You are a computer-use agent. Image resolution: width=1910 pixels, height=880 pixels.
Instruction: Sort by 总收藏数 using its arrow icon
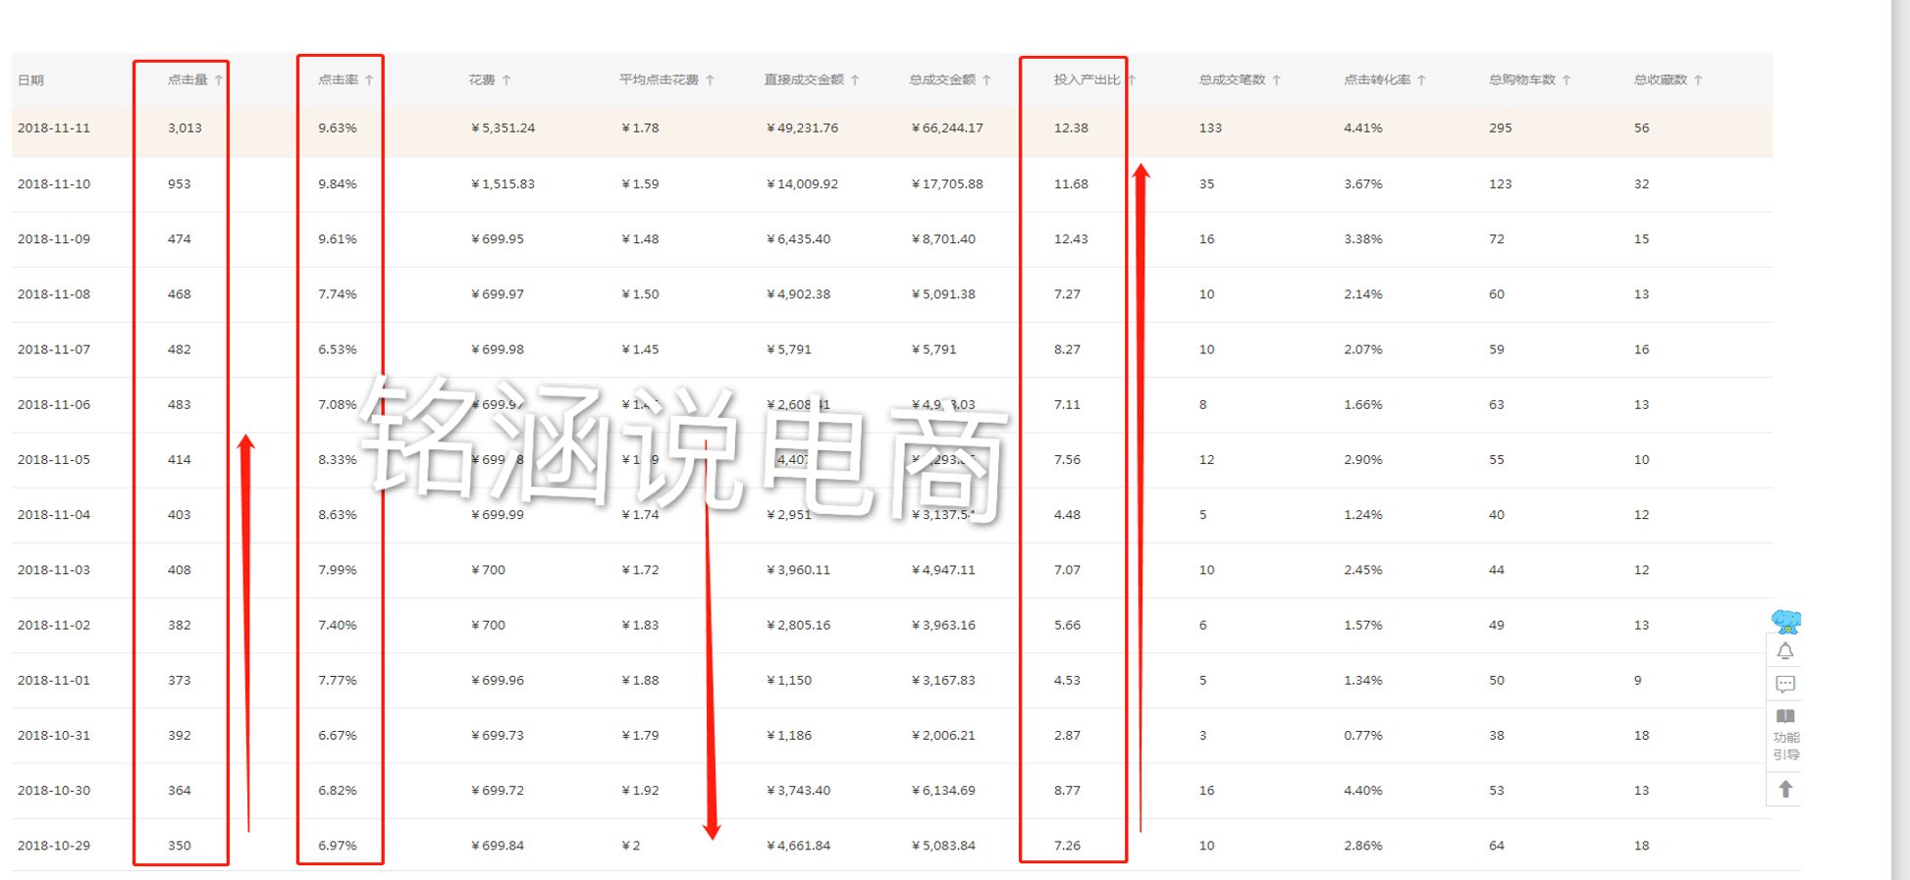(1698, 80)
